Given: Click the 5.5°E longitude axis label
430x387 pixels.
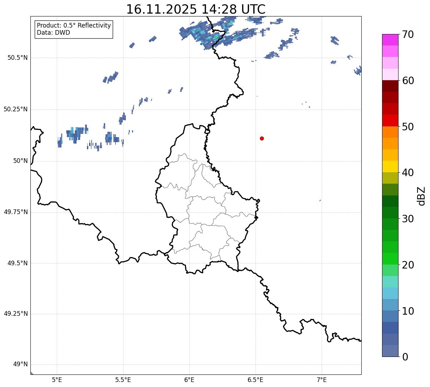Looking at the screenshot, I should pos(123,379).
